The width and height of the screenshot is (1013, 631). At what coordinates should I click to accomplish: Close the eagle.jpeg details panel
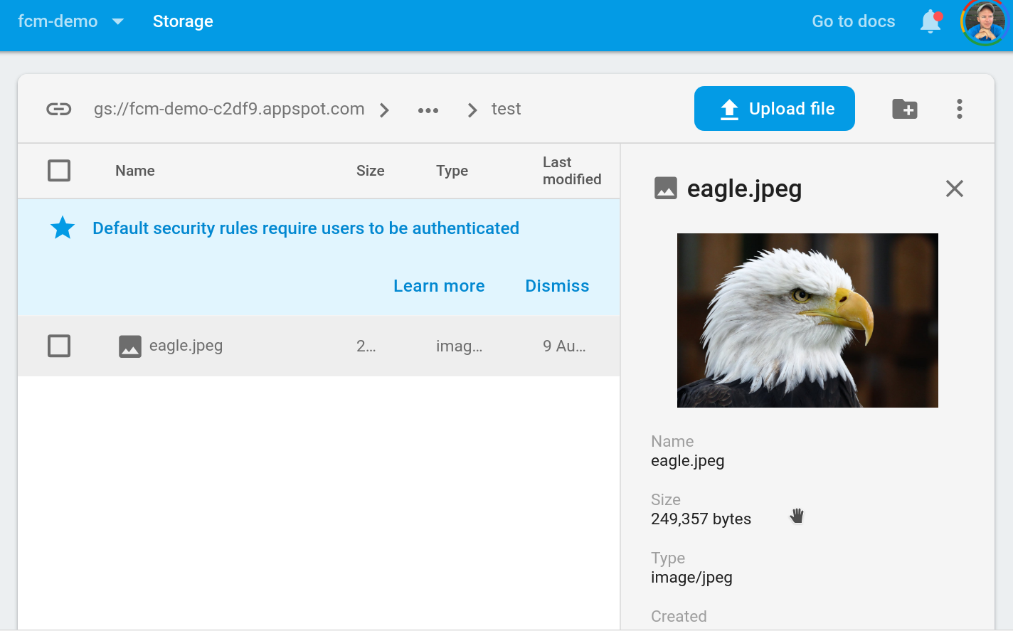tap(954, 189)
